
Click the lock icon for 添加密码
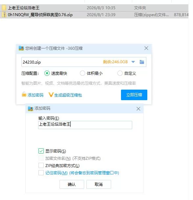pyautogui.click(x=24, y=95)
